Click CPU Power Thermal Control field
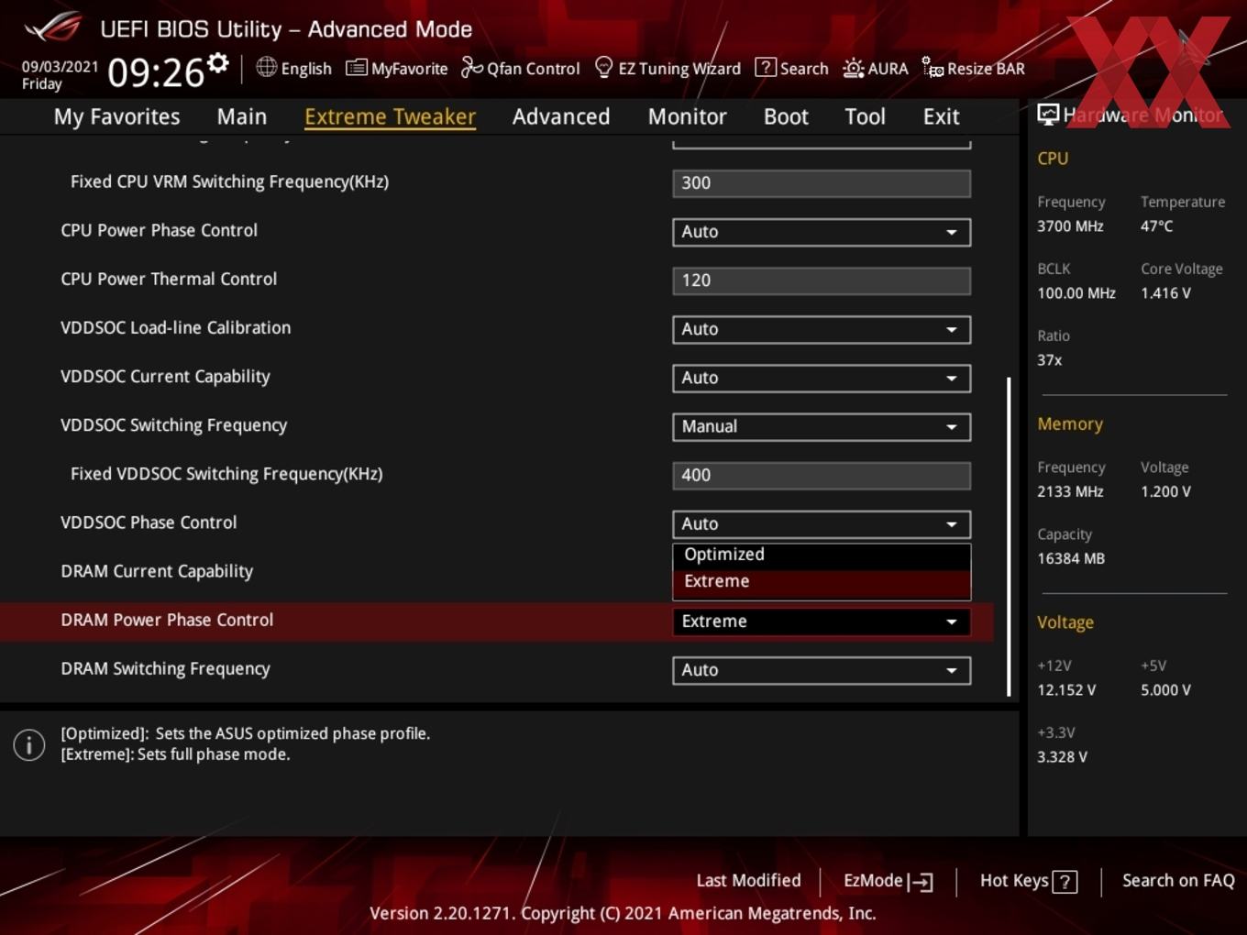 pyautogui.click(x=822, y=280)
